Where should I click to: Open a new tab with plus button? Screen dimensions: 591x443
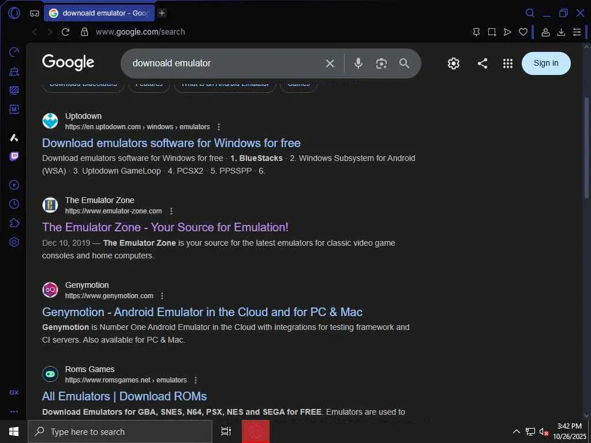(x=162, y=13)
